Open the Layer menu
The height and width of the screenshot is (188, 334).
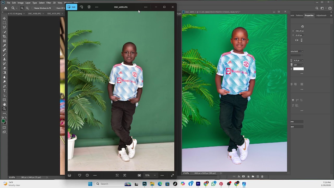click(x=28, y=3)
